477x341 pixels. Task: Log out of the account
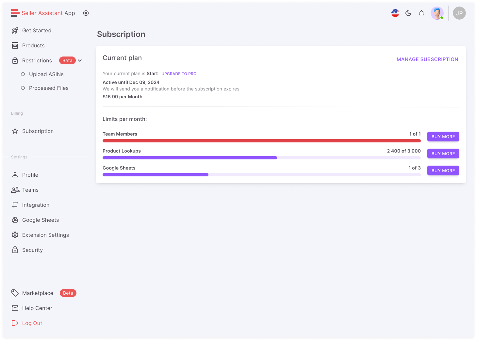click(x=32, y=323)
